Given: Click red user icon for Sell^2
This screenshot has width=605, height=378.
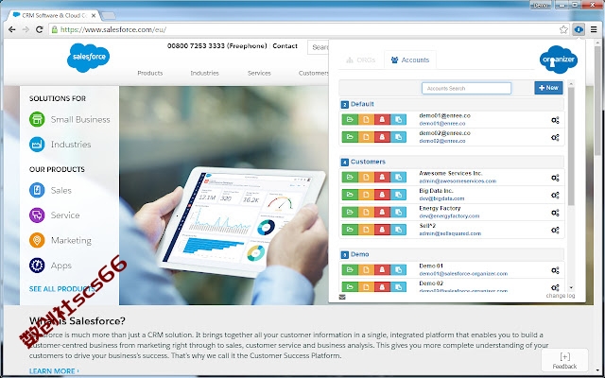Looking at the screenshot, I should (382, 230).
